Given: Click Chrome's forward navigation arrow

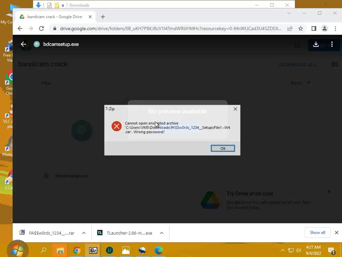Looking at the screenshot, I should coord(30,28).
